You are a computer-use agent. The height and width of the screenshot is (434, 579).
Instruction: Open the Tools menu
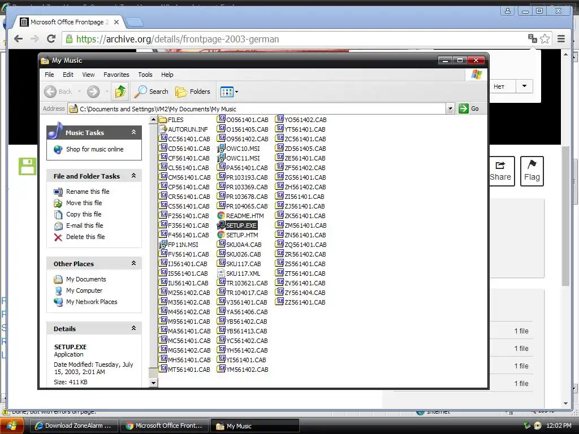pyautogui.click(x=145, y=75)
